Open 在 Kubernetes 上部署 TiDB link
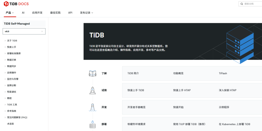The height and width of the screenshot is (131, 262). coord(235,124)
